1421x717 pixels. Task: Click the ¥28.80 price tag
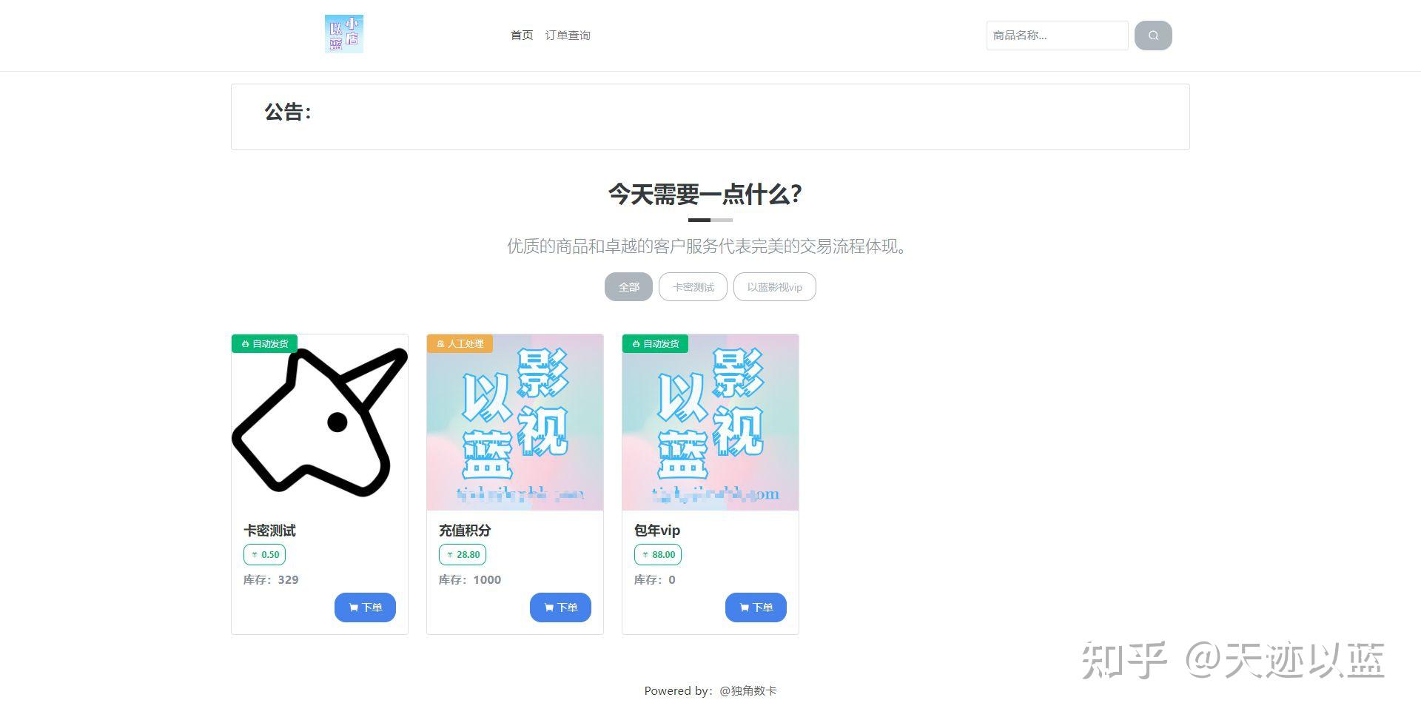coord(463,554)
